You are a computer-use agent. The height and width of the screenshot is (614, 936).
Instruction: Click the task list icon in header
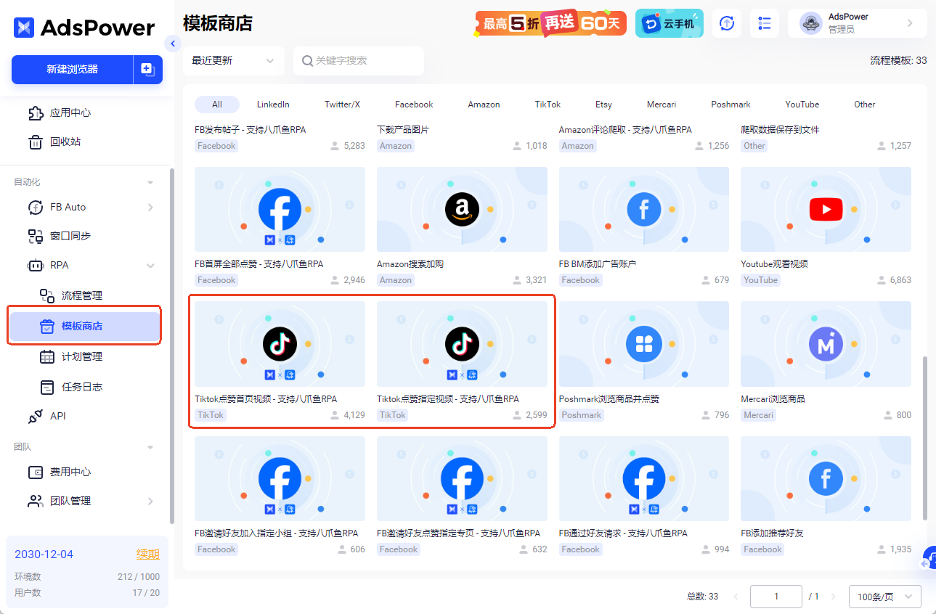point(765,23)
